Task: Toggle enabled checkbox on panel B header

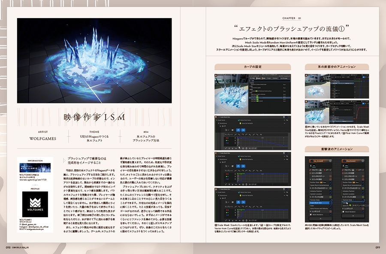Action: [286, 117]
